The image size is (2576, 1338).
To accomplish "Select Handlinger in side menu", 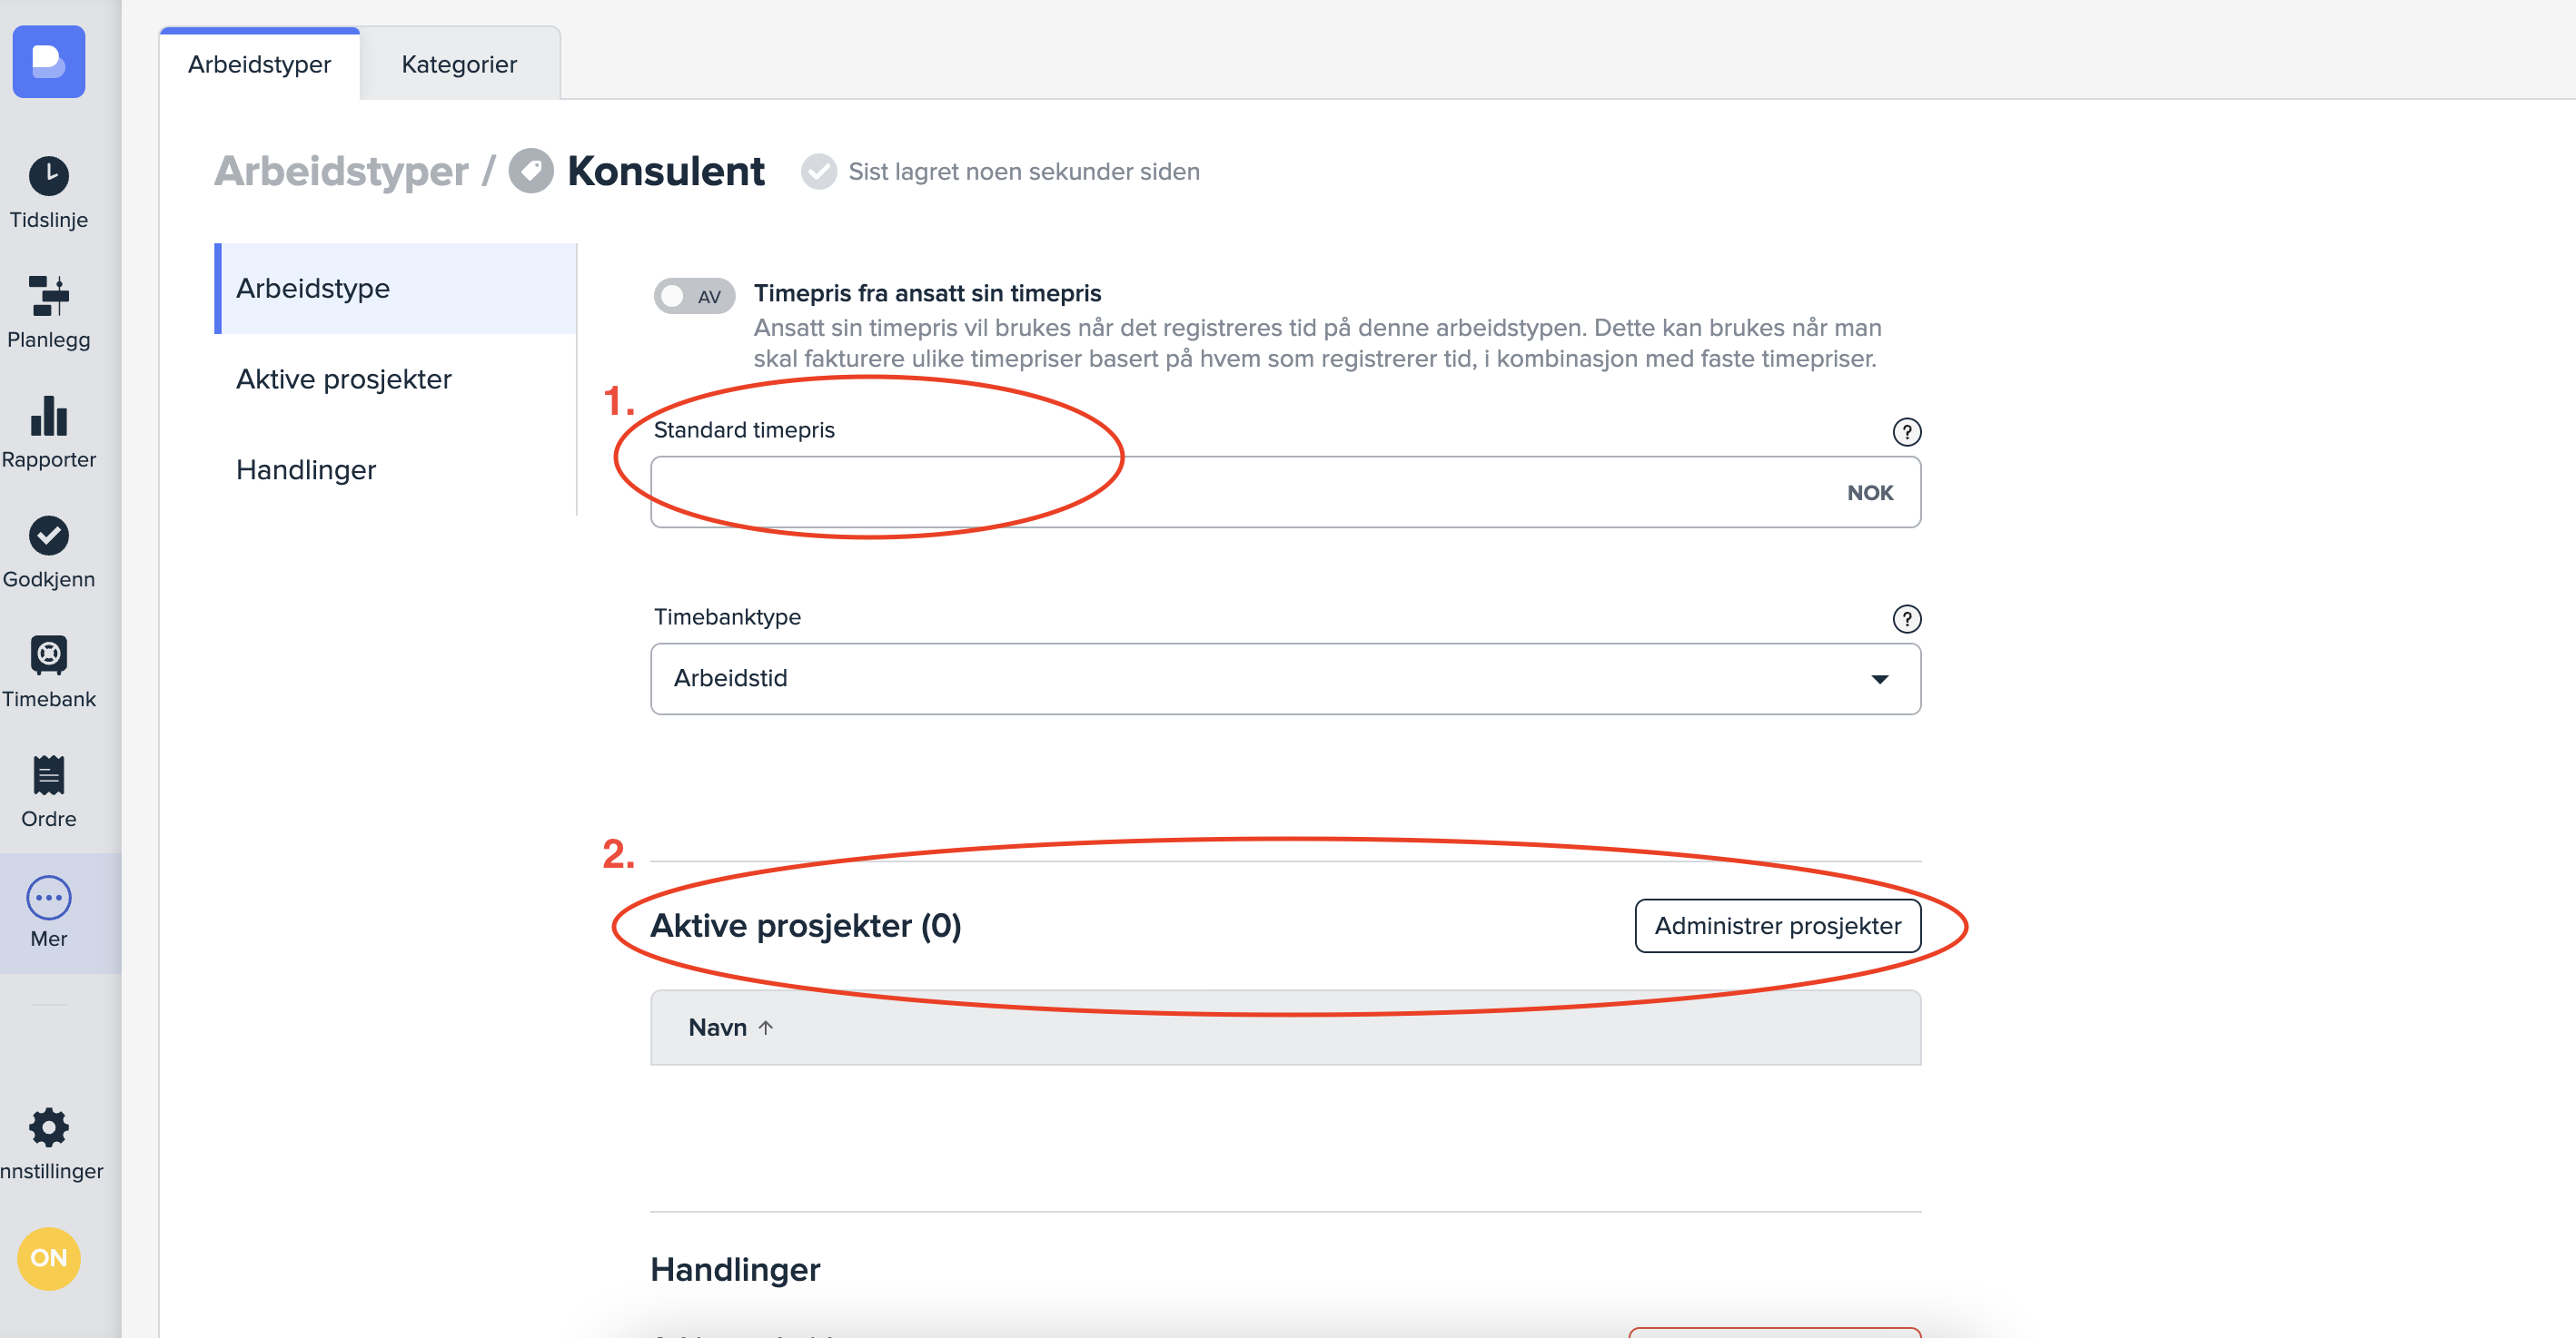I will point(305,469).
